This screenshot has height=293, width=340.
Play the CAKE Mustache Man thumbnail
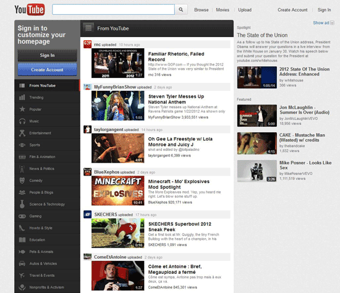click(x=257, y=143)
